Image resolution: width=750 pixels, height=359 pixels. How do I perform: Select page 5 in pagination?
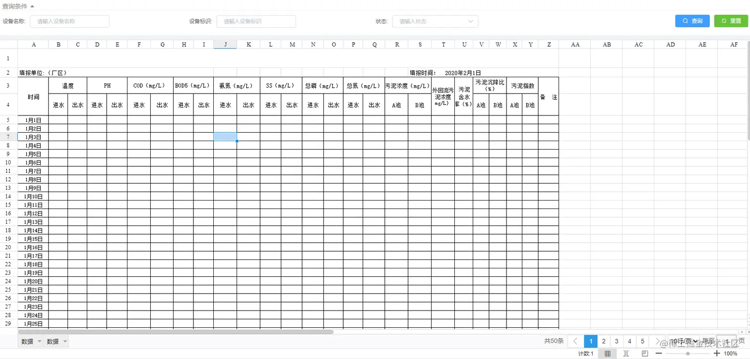(x=642, y=341)
